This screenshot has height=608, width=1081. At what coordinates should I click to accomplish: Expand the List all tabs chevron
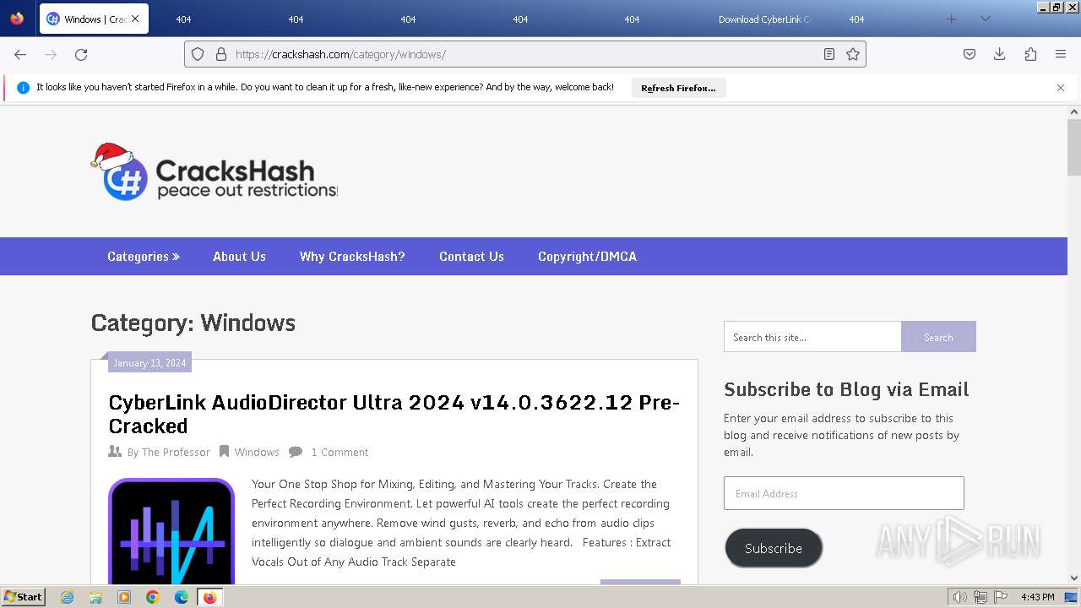coord(985,19)
